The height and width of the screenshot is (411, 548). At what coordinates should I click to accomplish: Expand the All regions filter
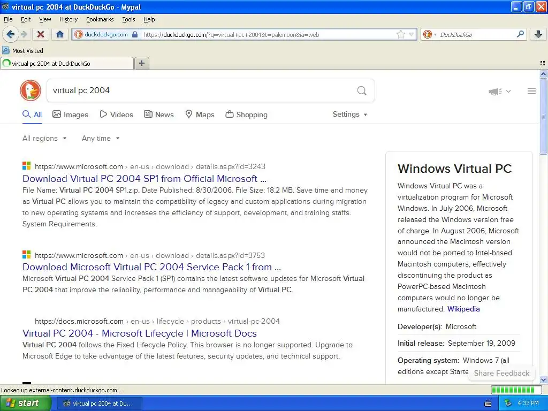pos(44,139)
